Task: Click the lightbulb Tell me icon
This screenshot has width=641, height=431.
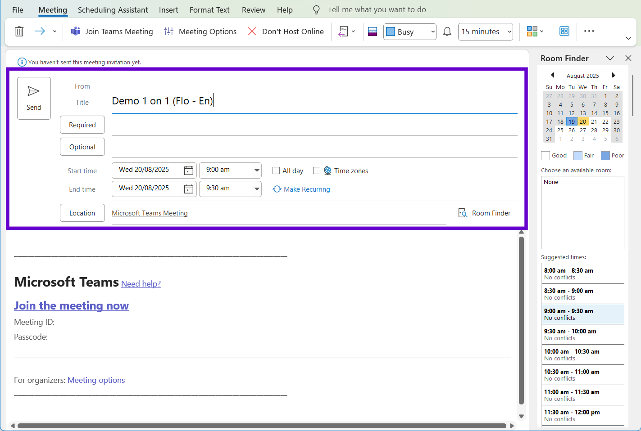Action: coord(316,10)
